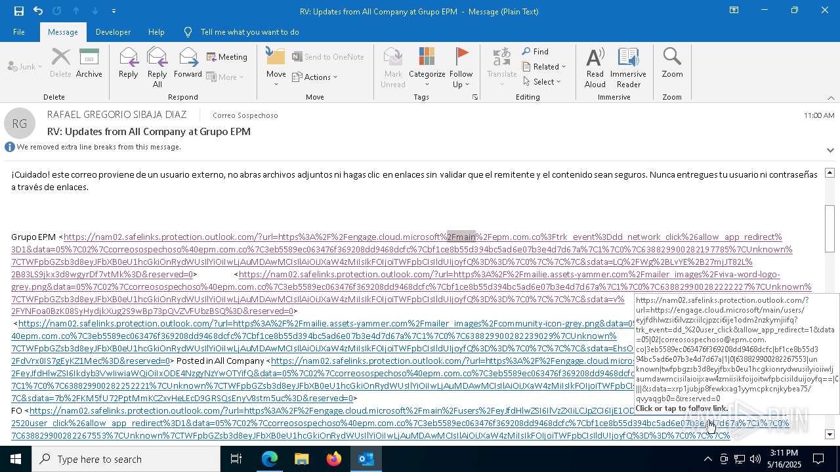Open the Move folder dropdown
Image resolution: width=840 pixels, height=472 pixels.
tap(276, 68)
